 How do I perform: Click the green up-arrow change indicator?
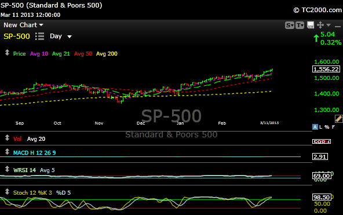click(x=316, y=38)
